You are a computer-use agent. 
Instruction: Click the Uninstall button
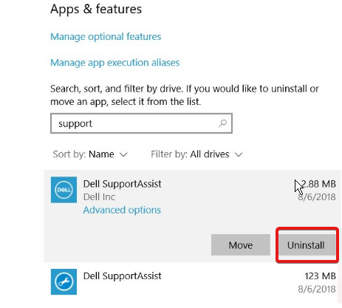pyautogui.click(x=307, y=245)
